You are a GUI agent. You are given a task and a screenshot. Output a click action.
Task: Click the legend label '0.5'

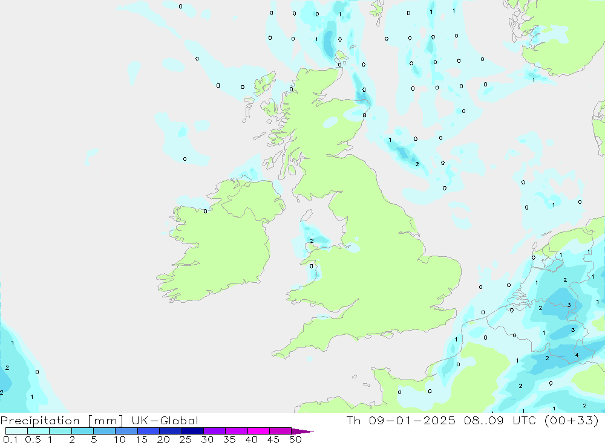[33, 439]
